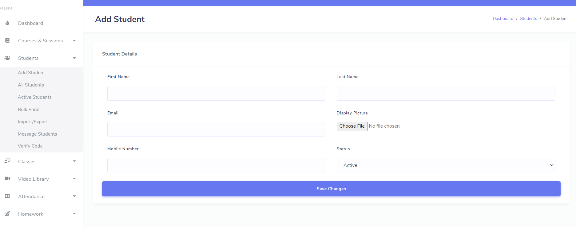Click the Classes chalkboard teacher icon
The width and height of the screenshot is (576, 227).
(7, 161)
